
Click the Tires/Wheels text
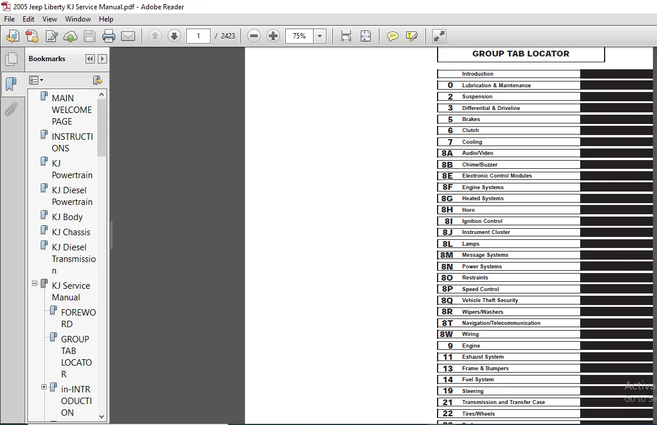tap(478, 414)
